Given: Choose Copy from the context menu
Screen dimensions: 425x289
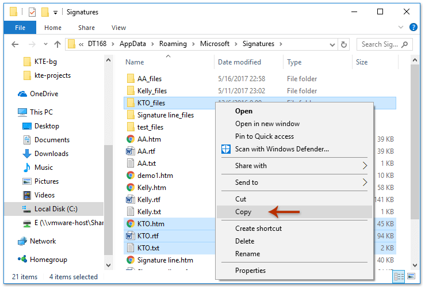Looking at the screenshot, I should click(x=243, y=212).
